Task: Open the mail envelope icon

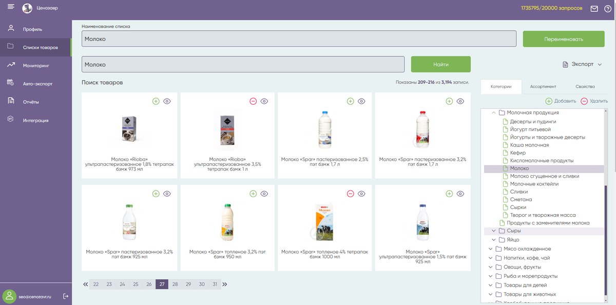Action: (594, 9)
